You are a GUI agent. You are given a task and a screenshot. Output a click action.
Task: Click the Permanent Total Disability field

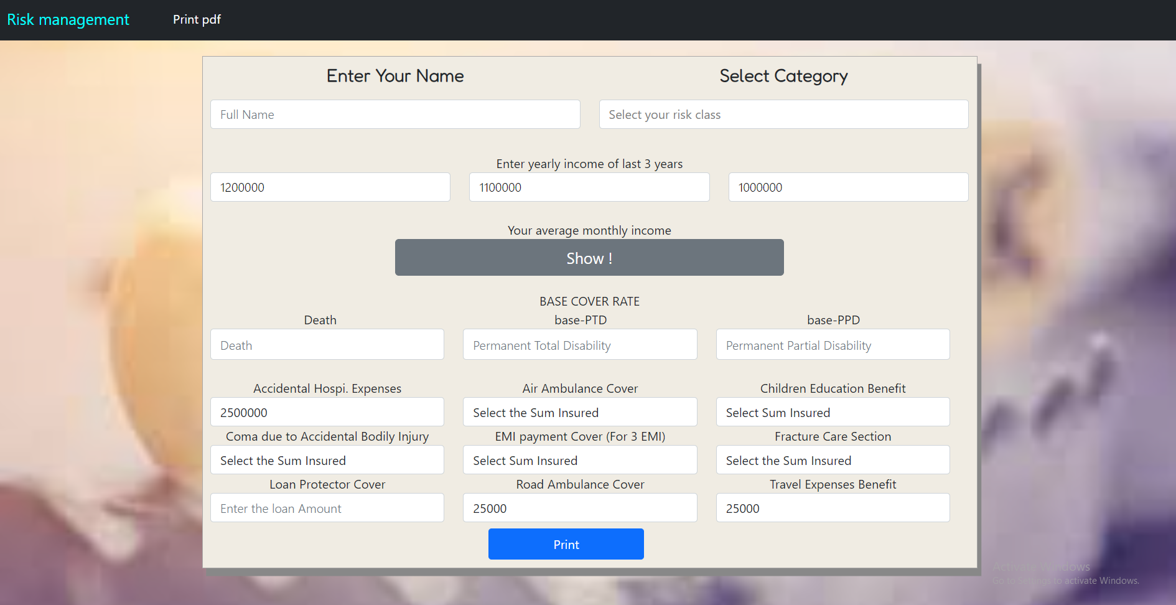coord(579,345)
